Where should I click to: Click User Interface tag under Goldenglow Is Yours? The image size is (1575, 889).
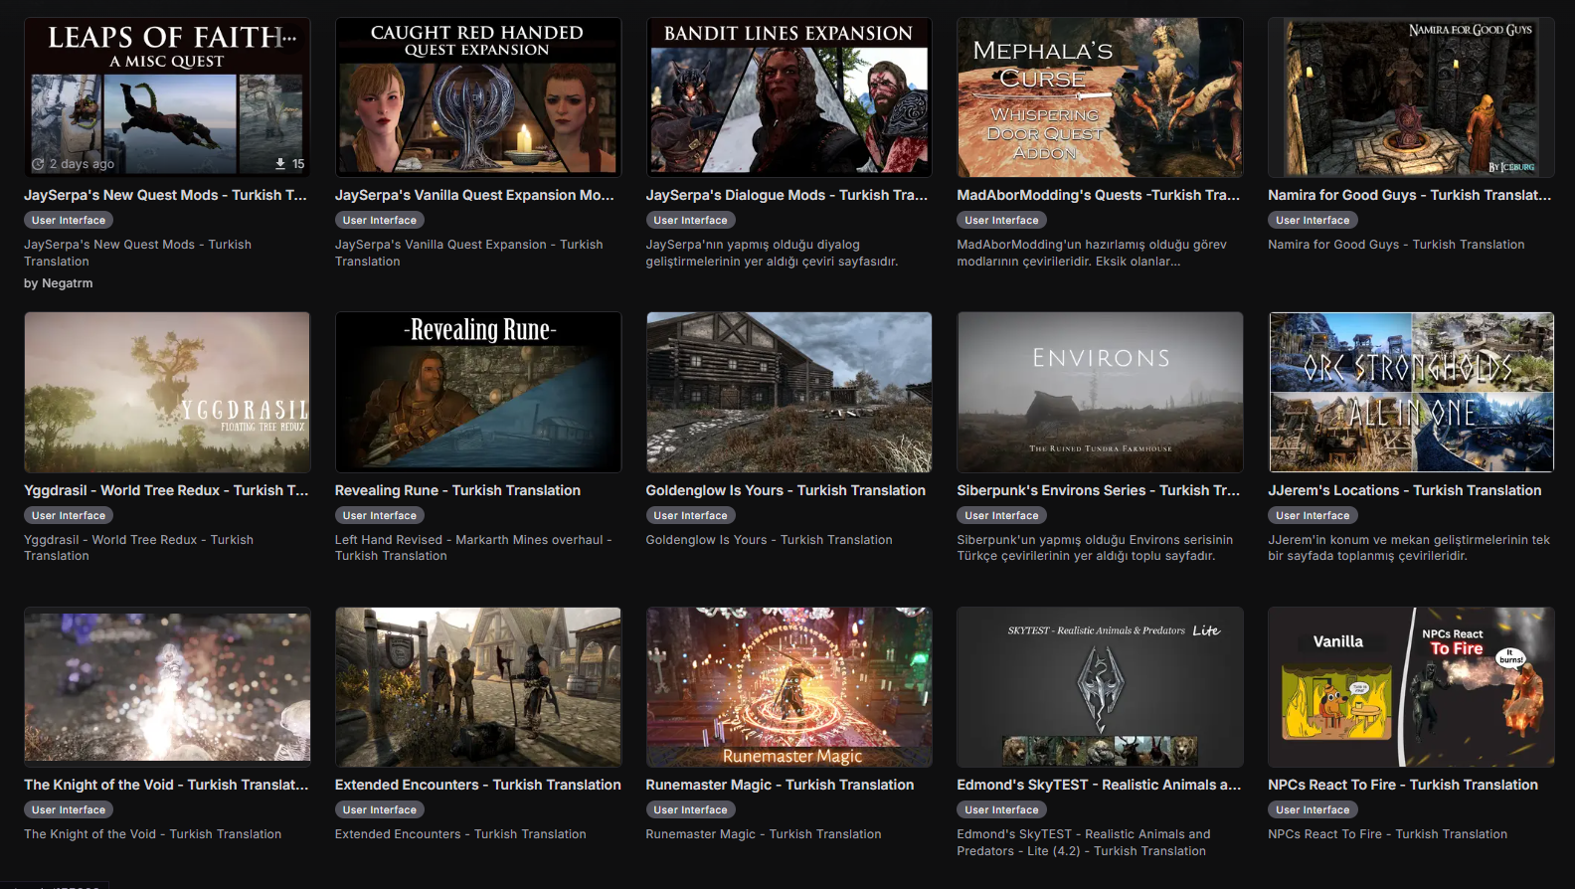[x=691, y=515]
